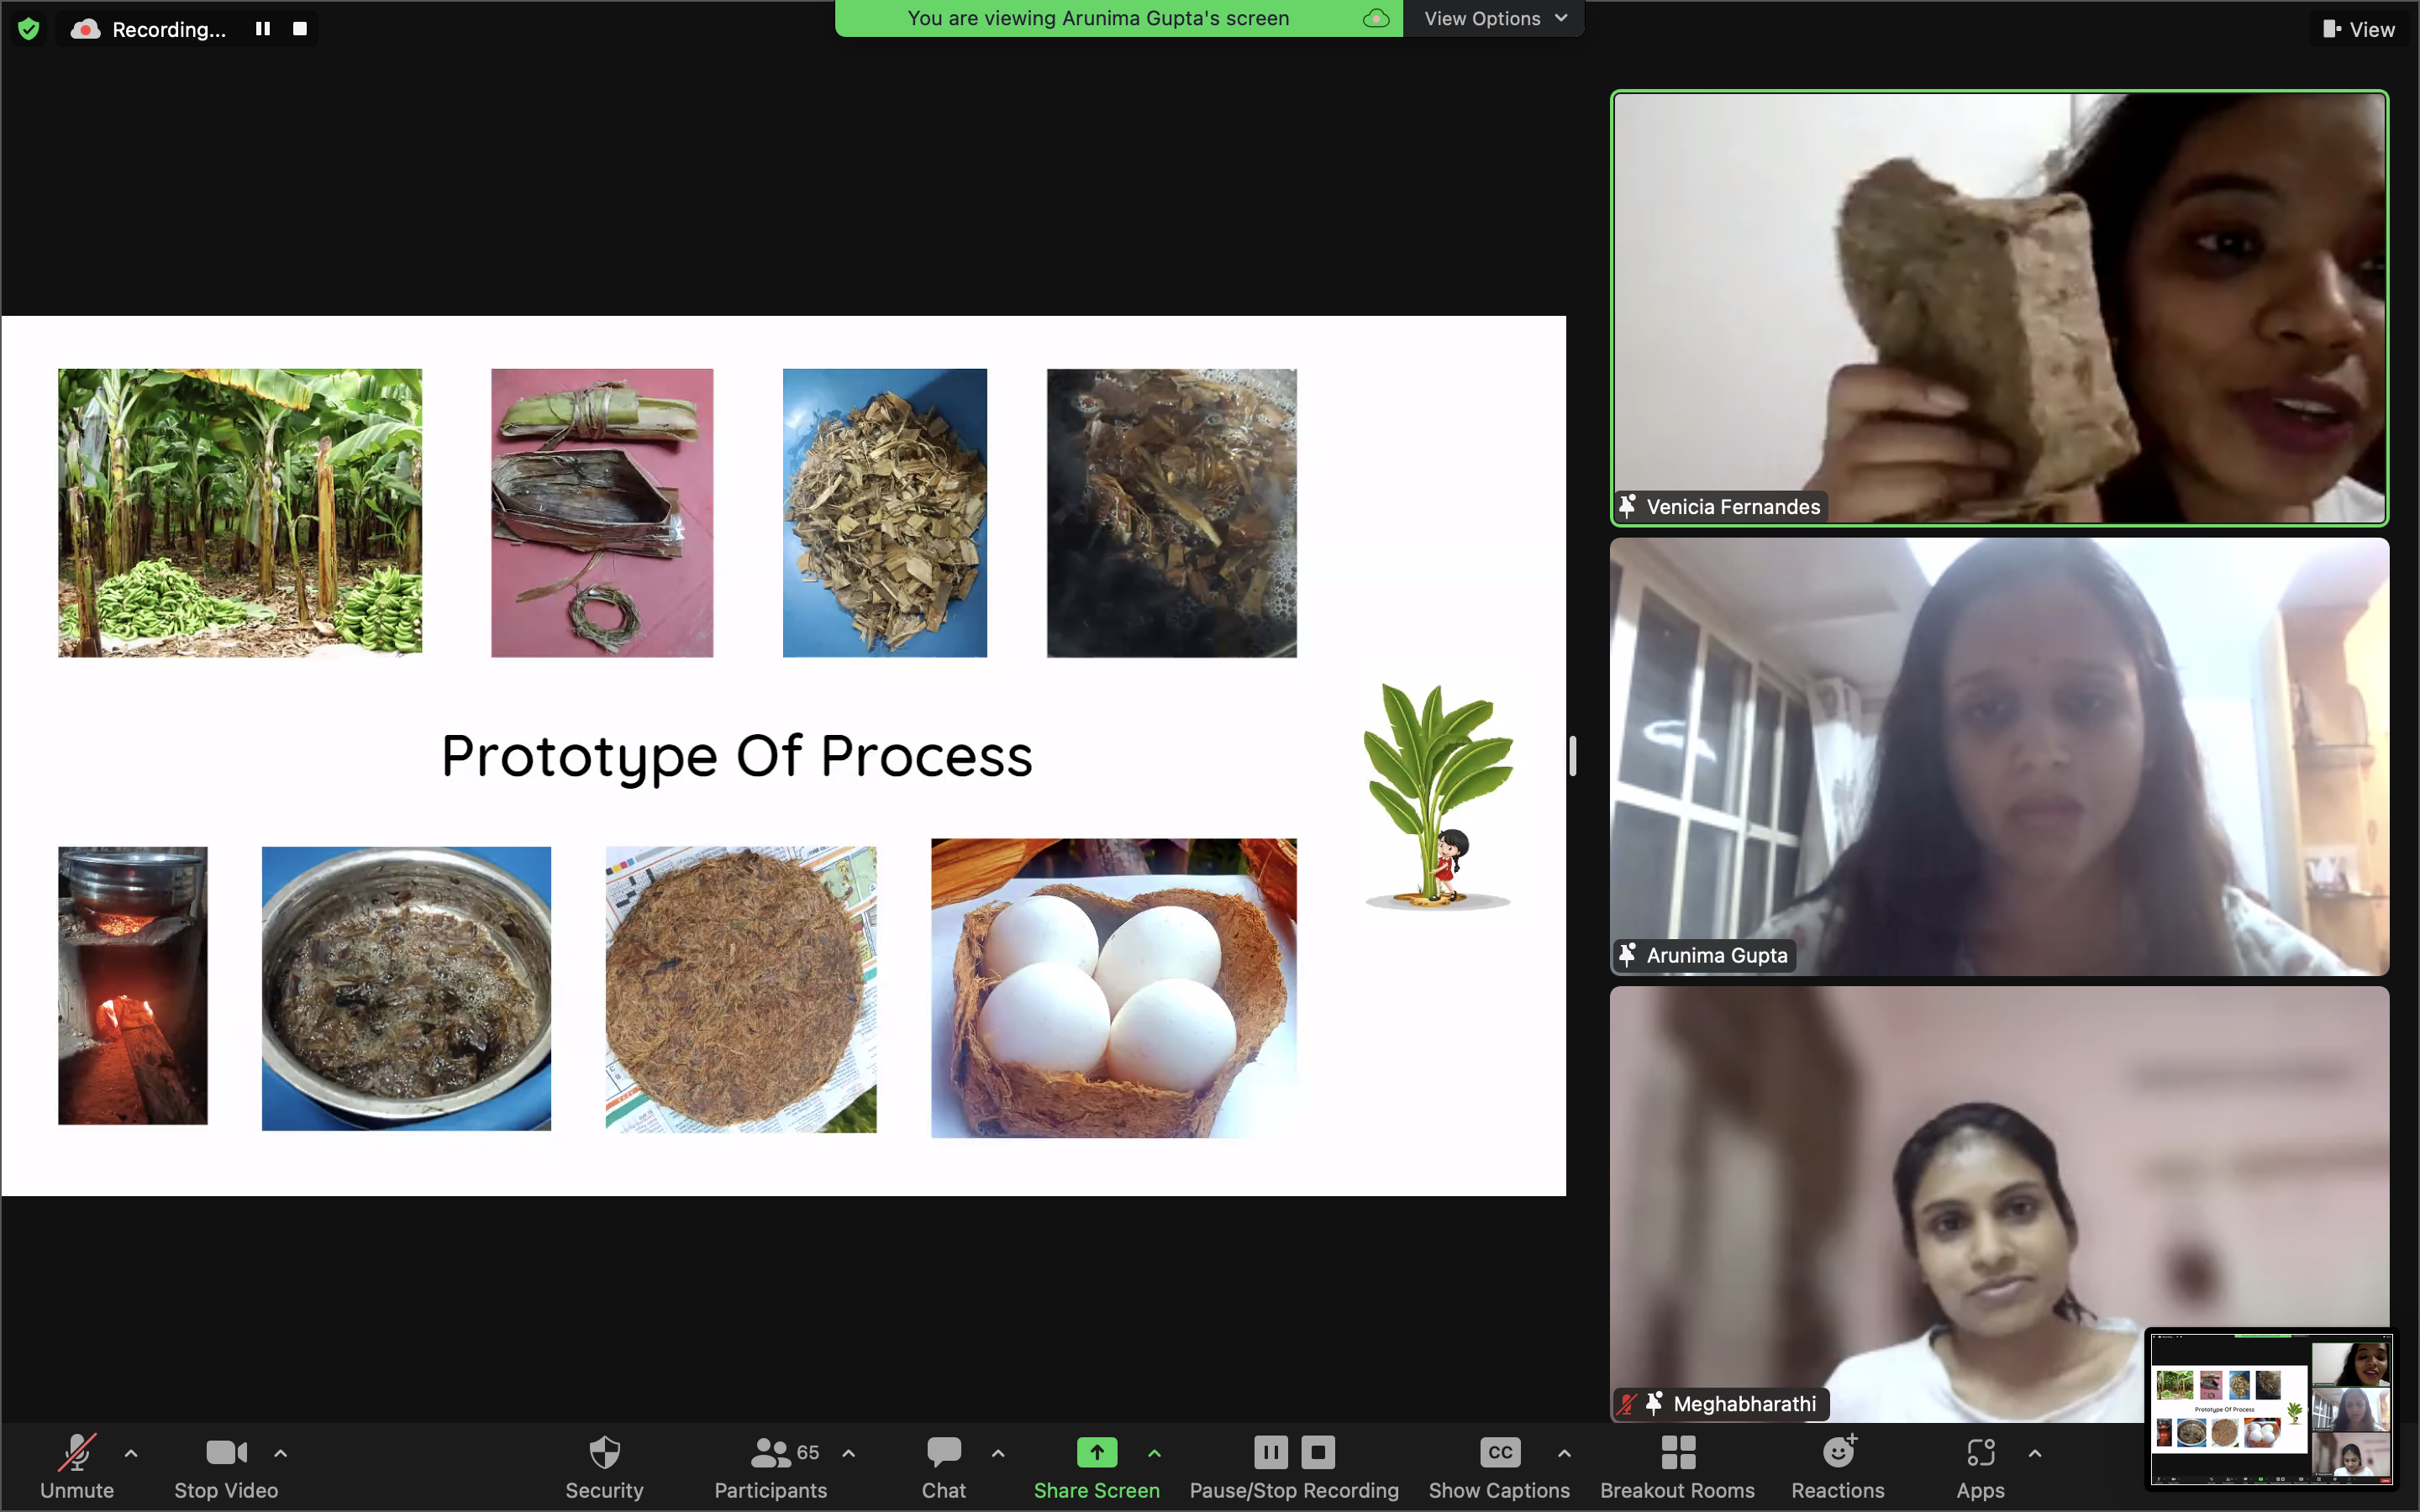2420x1512 pixels.
Task: Click Show Captions CC icon
Action: [1499, 1452]
